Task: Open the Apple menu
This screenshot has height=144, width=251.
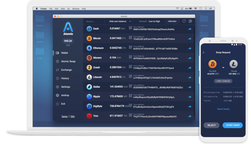Action: click(37, 9)
